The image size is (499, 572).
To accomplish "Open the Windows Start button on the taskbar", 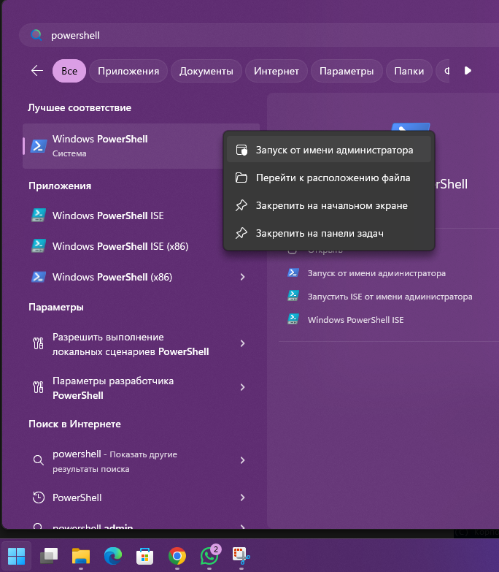I will [x=16, y=556].
